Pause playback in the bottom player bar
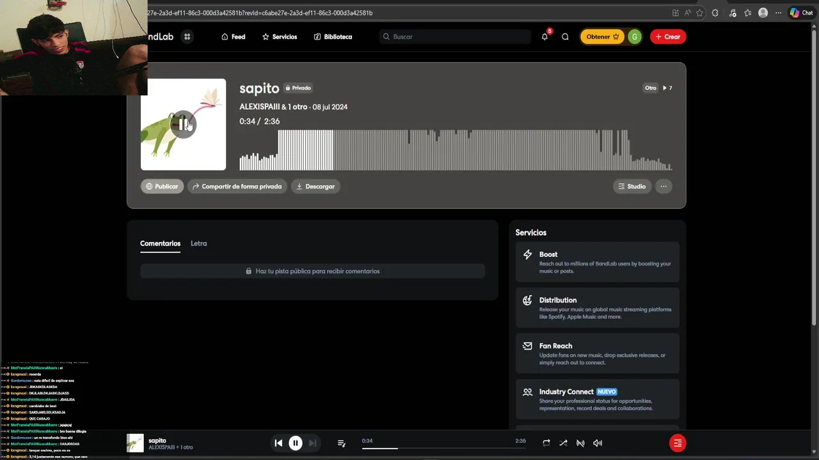The height and width of the screenshot is (460, 819). point(296,443)
